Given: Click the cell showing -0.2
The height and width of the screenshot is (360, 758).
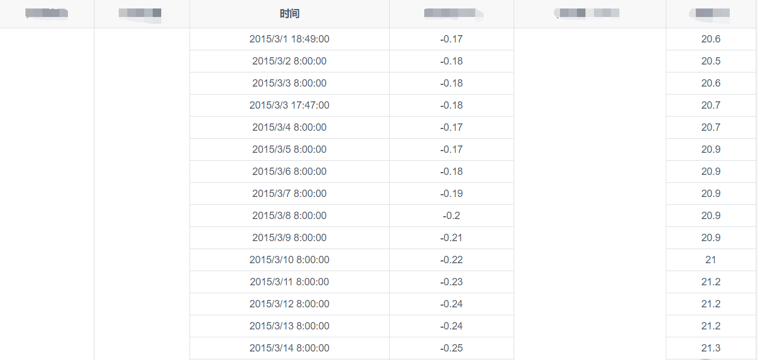Looking at the screenshot, I should pyautogui.click(x=451, y=216).
